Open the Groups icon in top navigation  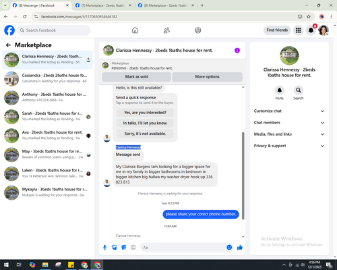click(x=198, y=30)
